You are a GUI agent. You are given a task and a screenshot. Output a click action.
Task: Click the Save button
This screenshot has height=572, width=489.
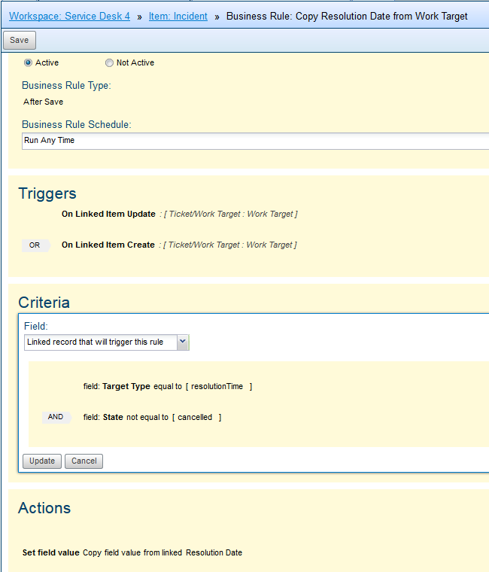tap(19, 40)
